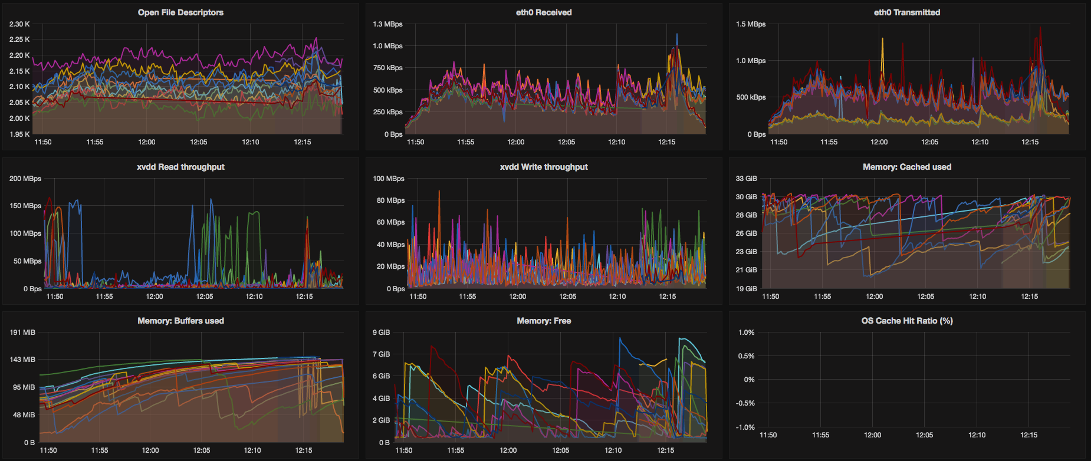Screen dimensions: 1091x461
Task: Click inside the Open File Descriptors graph
Action: click(188, 79)
